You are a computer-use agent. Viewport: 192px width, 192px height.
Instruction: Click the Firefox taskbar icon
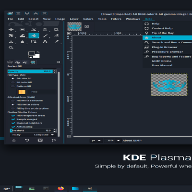[x=61, y=188]
